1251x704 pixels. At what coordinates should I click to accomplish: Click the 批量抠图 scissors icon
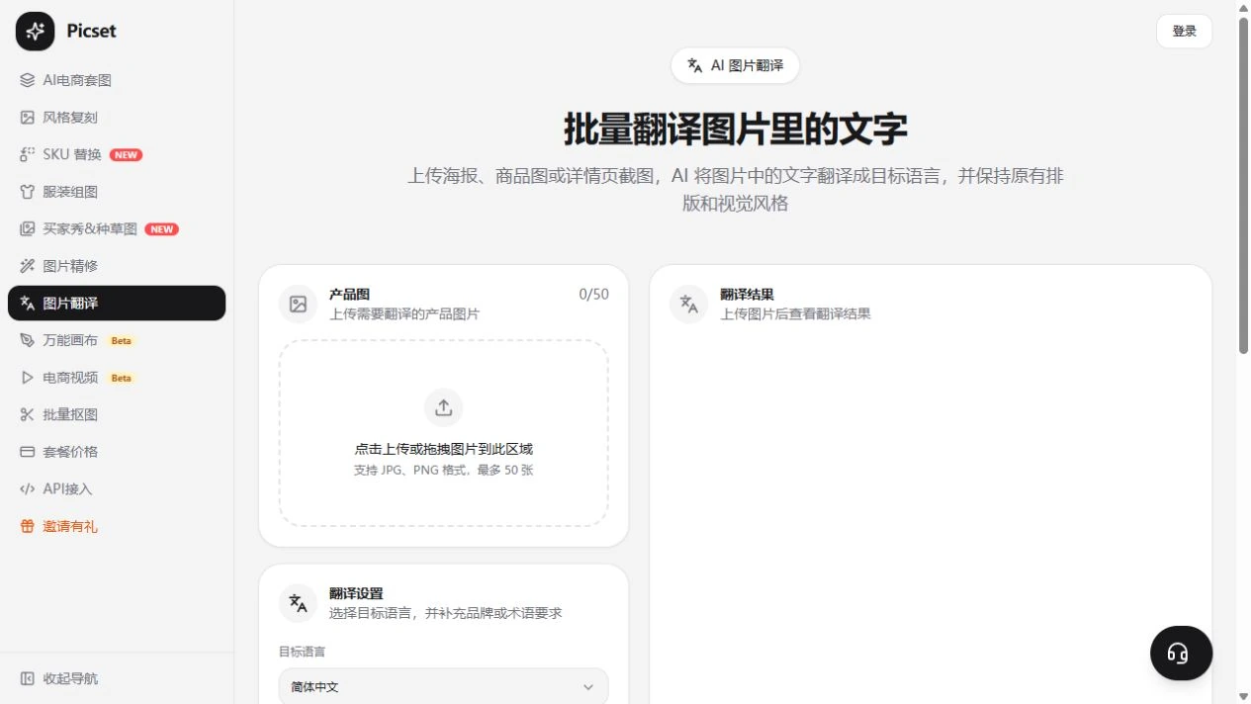[x=28, y=414]
